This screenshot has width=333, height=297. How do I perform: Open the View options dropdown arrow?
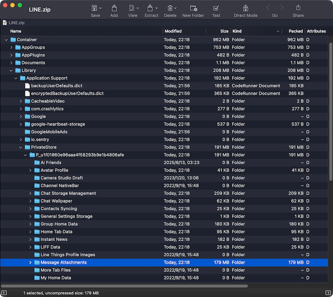138,8
